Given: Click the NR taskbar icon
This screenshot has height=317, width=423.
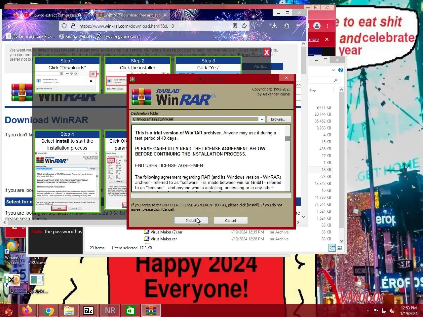Looking at the screenshot, I should click(110, 310).
